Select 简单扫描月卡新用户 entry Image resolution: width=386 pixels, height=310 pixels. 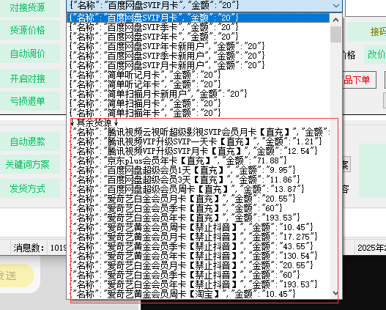pos(198,94)
